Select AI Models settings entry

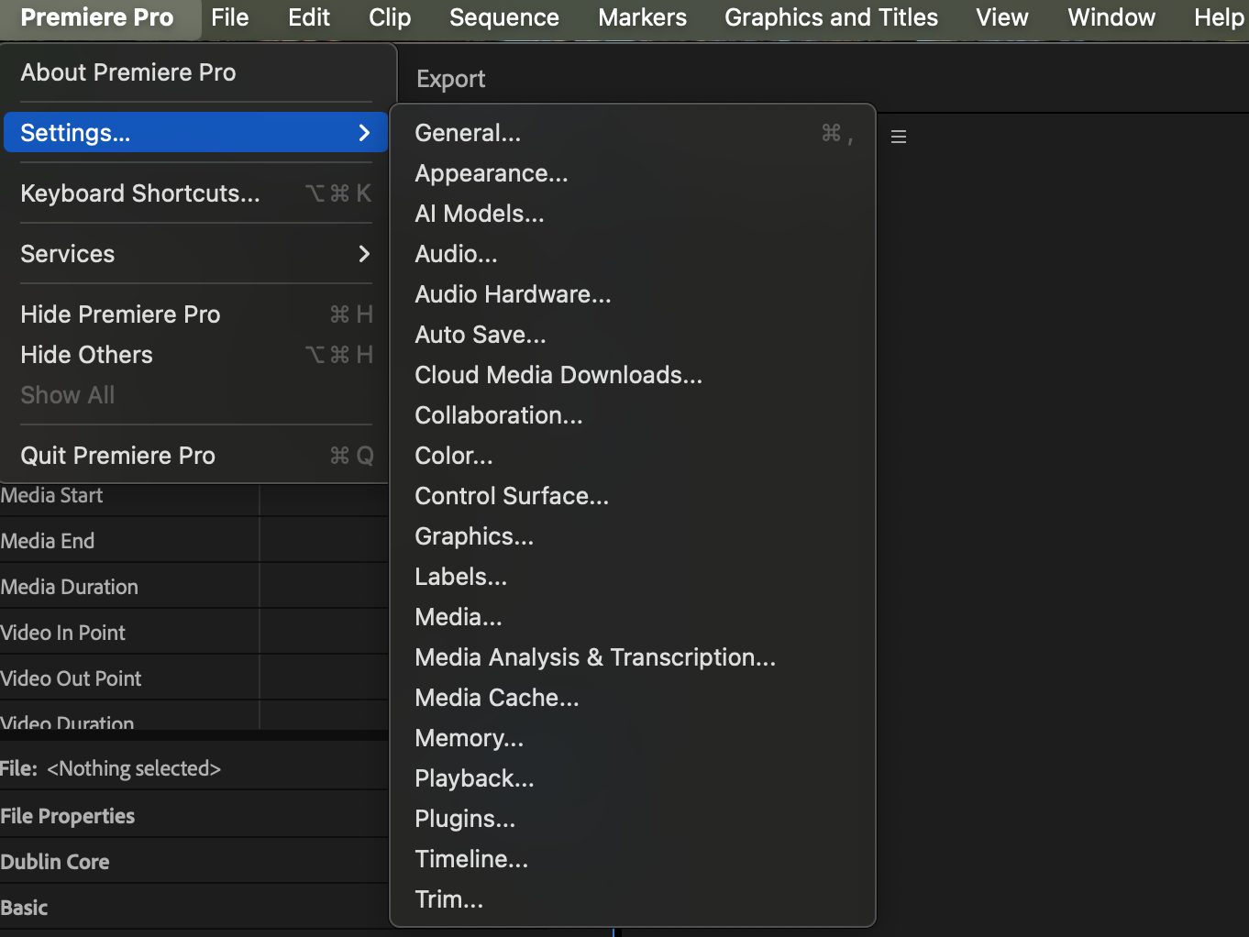point(480,214)
